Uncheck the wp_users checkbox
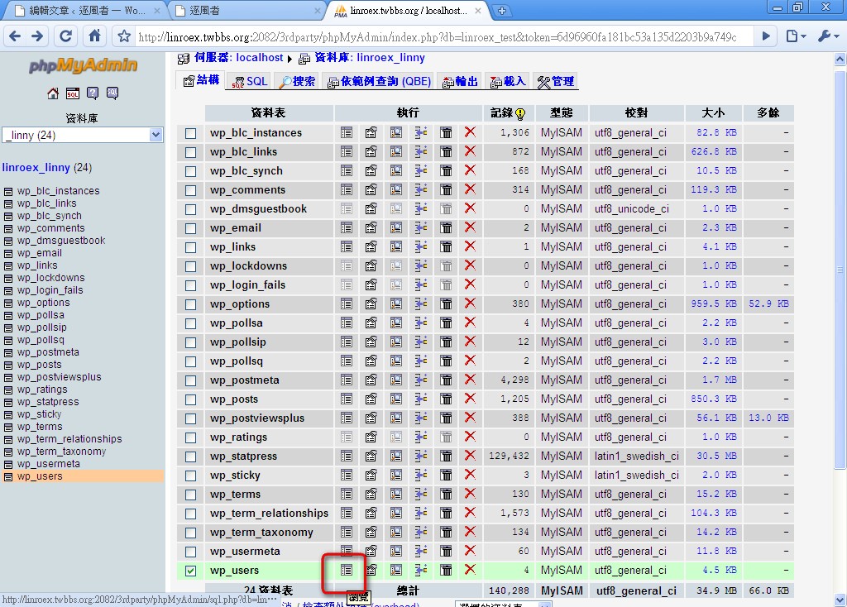Screen dimensions: 847x607 [191, 571]
